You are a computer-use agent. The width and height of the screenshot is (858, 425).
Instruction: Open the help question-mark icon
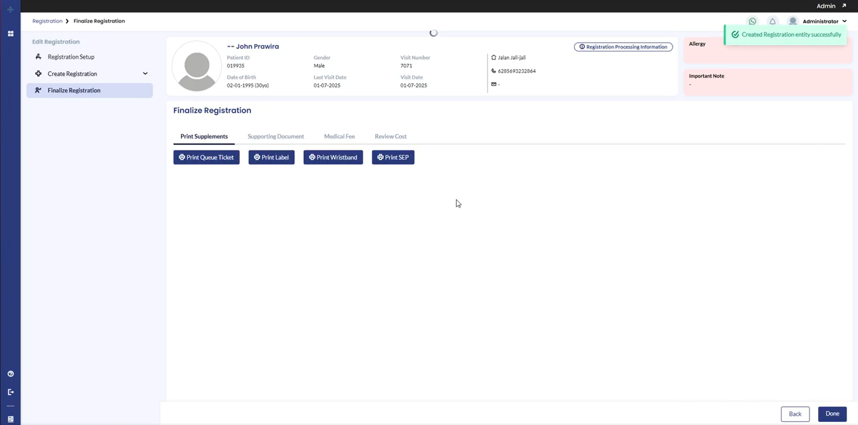11,374
